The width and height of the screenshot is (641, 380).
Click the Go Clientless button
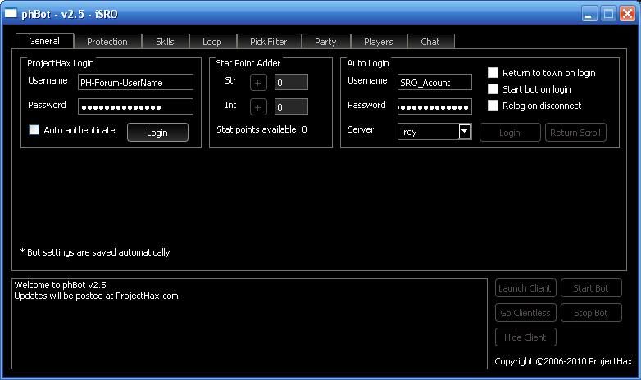525,313
